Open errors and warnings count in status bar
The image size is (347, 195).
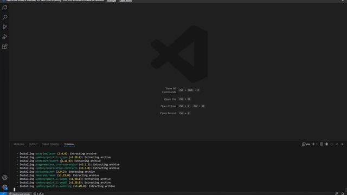coord(38,194)
